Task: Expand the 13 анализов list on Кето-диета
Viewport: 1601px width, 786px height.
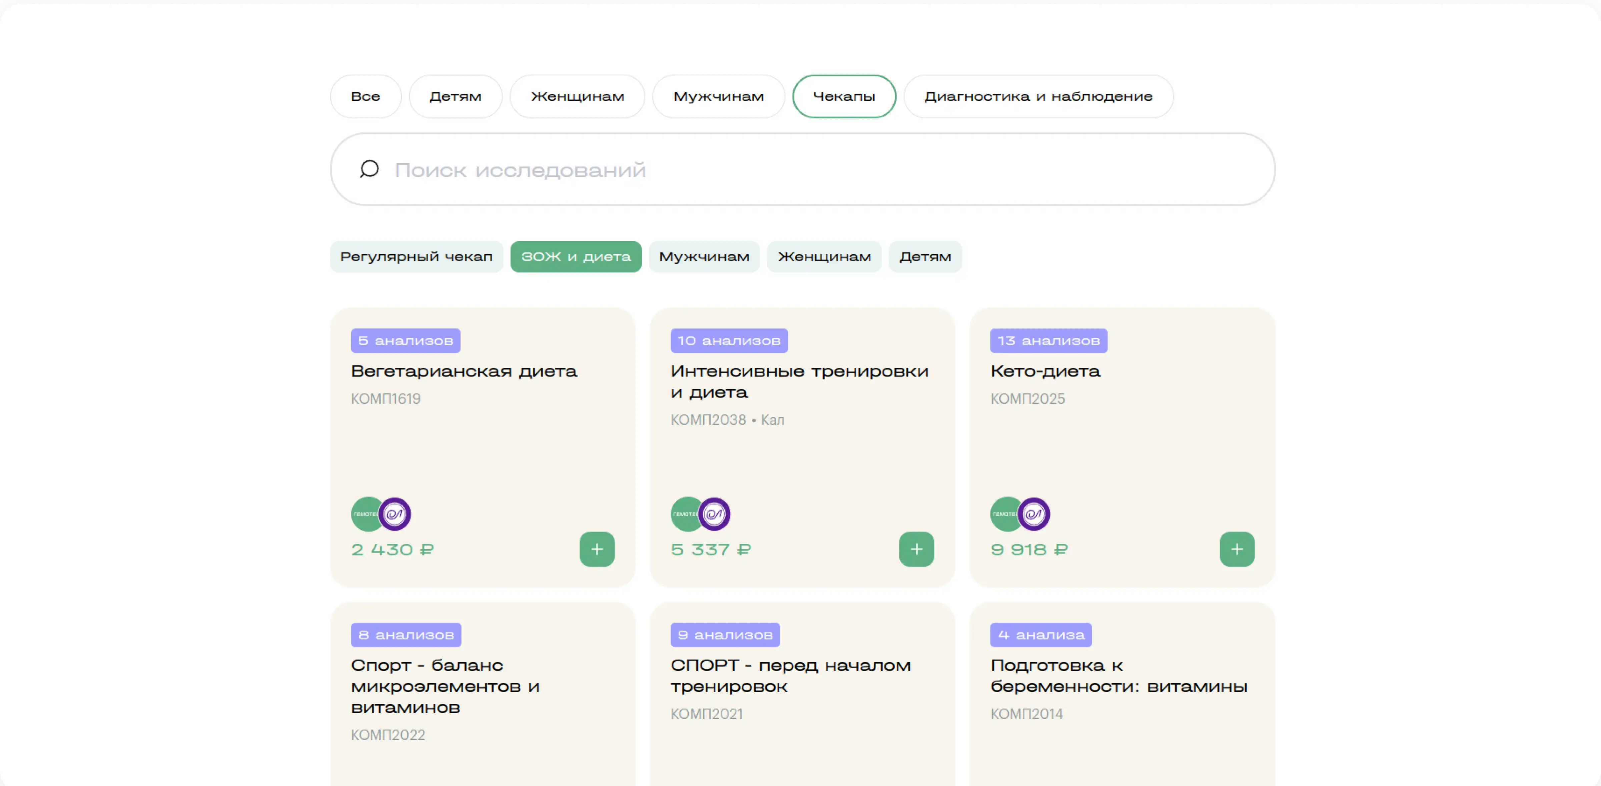Action: point(1048,340)
